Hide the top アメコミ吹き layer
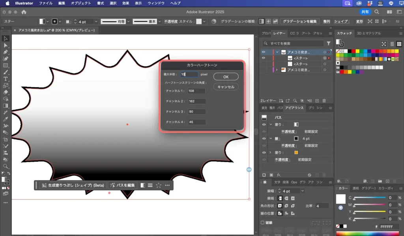 coord(264,52)
